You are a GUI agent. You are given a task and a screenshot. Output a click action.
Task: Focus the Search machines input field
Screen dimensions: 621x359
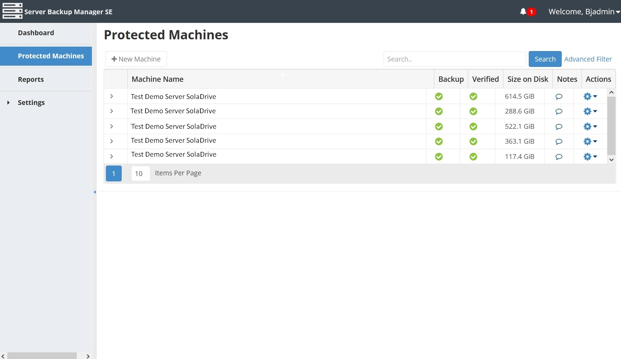click(455, 59)
